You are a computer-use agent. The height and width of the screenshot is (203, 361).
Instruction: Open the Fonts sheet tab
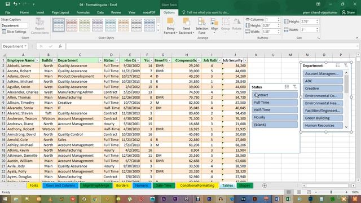coord(34,186)
